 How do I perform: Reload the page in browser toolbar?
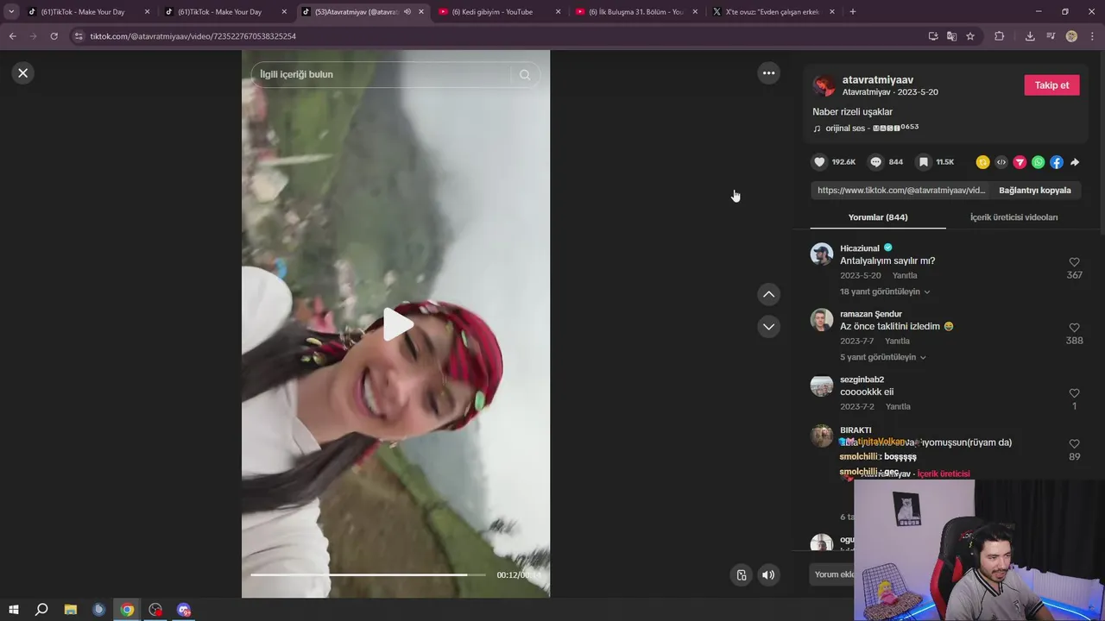(x=54, y=36)
